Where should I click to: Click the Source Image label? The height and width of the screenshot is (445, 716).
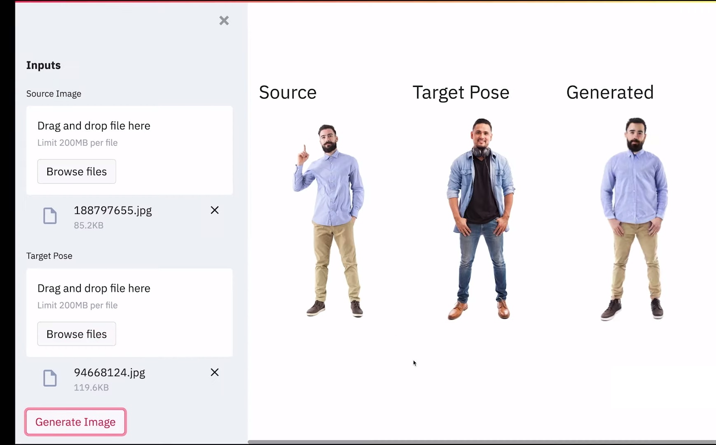(54, 94)
